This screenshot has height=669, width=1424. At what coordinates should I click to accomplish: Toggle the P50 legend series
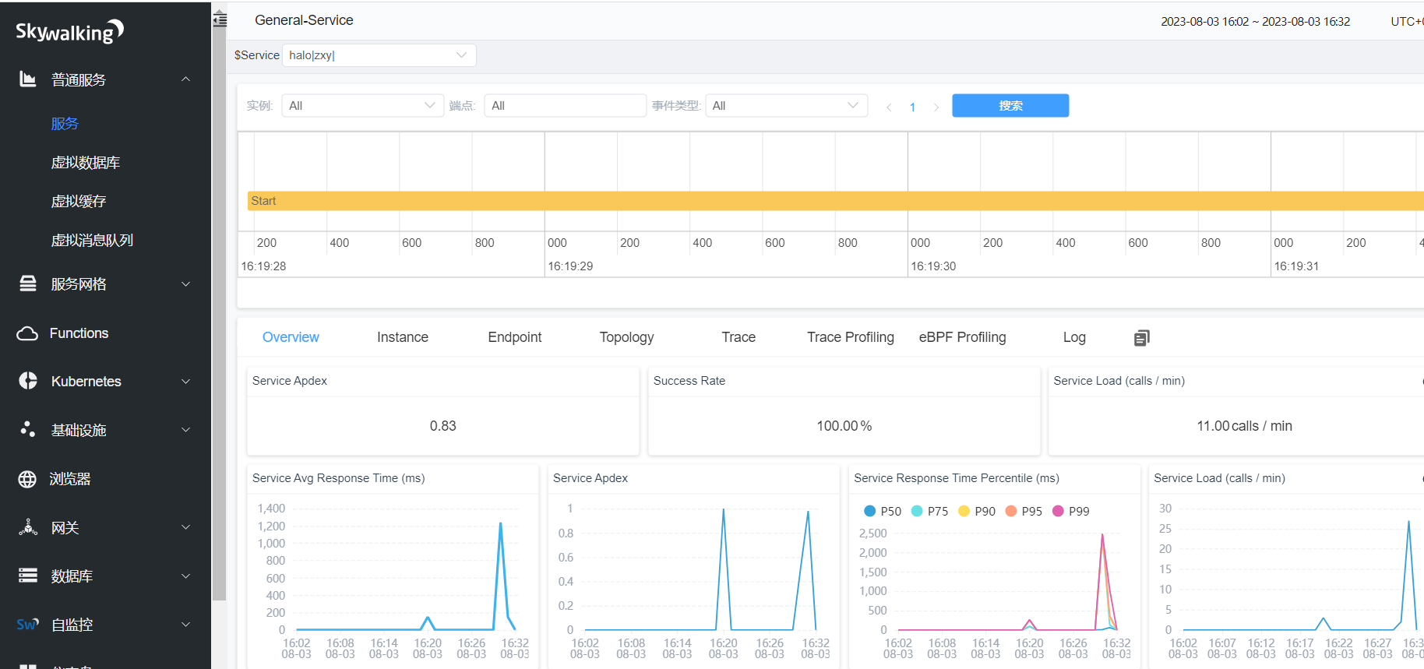click(883, 511)
